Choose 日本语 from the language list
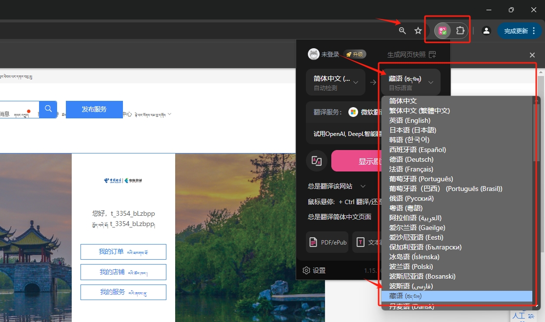 [413, 130]
